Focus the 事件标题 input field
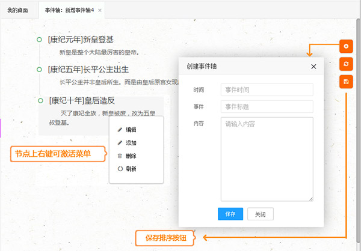The image size is (361, 251). [x=267, y=107]
